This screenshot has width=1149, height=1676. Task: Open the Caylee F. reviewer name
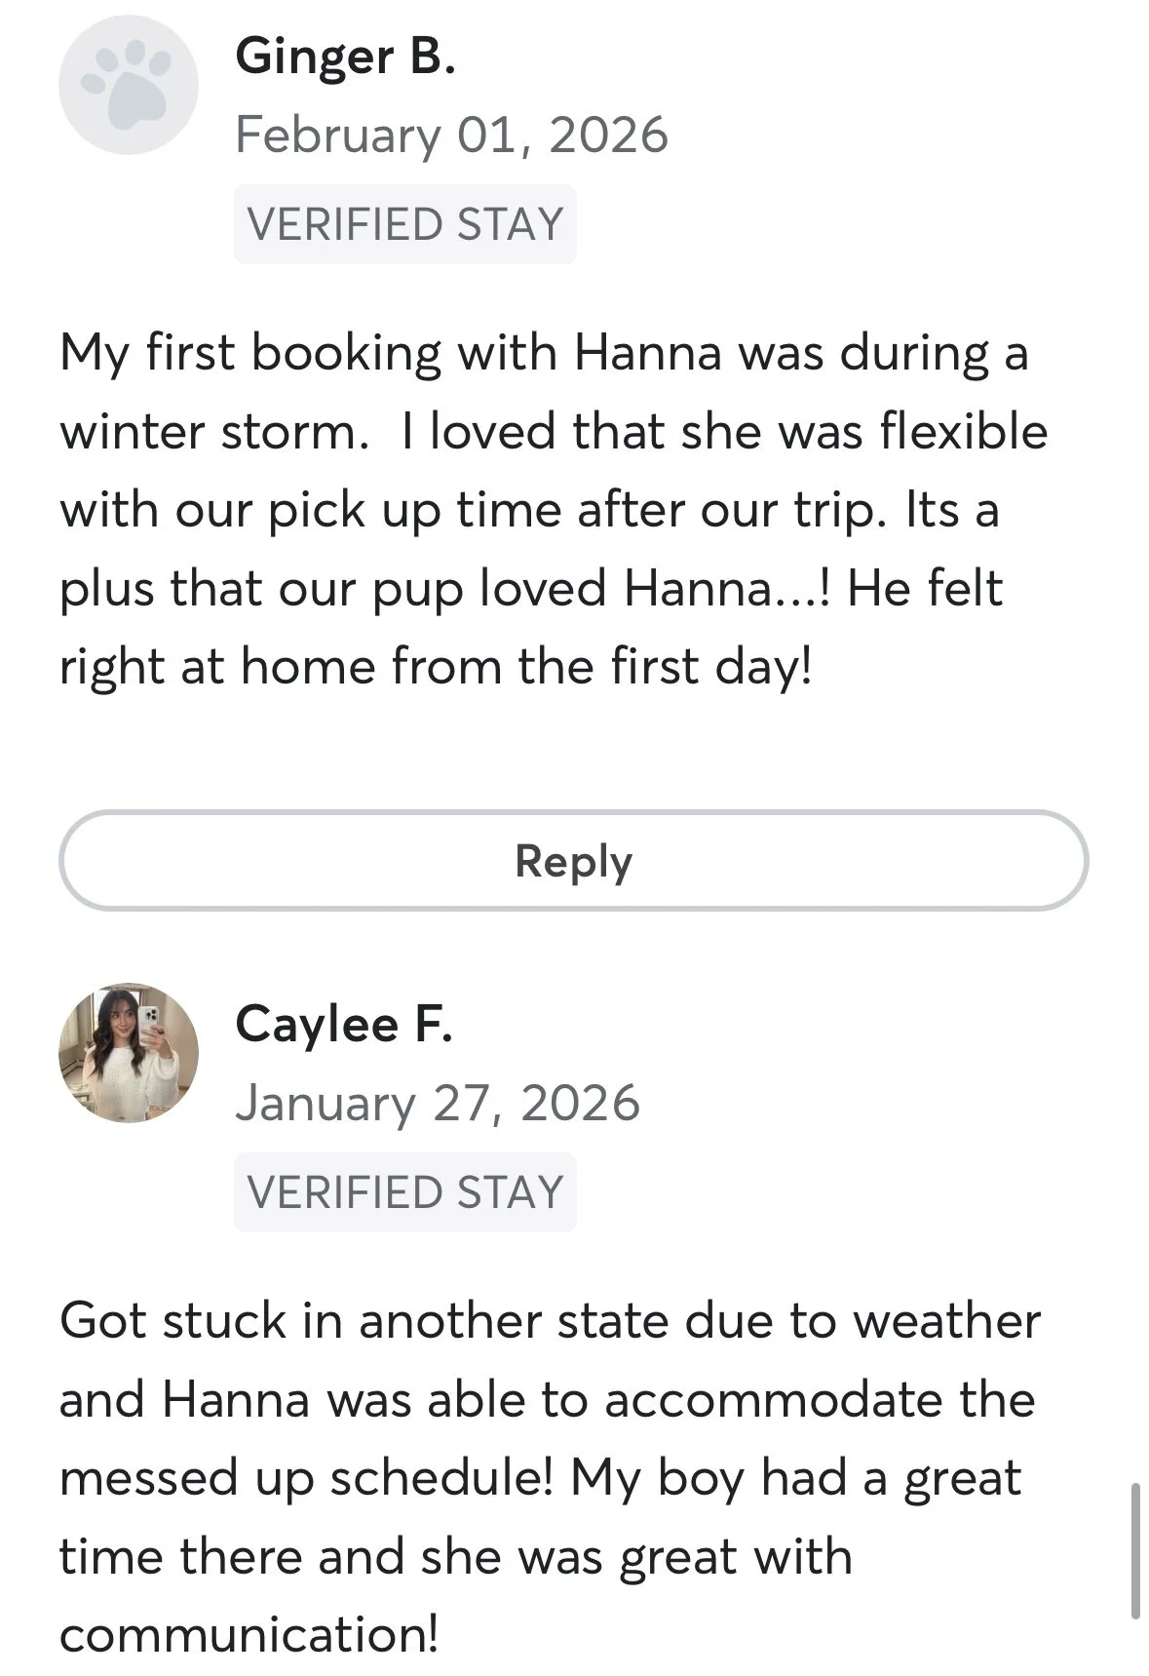pyautogui.click(x=344, y=1025)
